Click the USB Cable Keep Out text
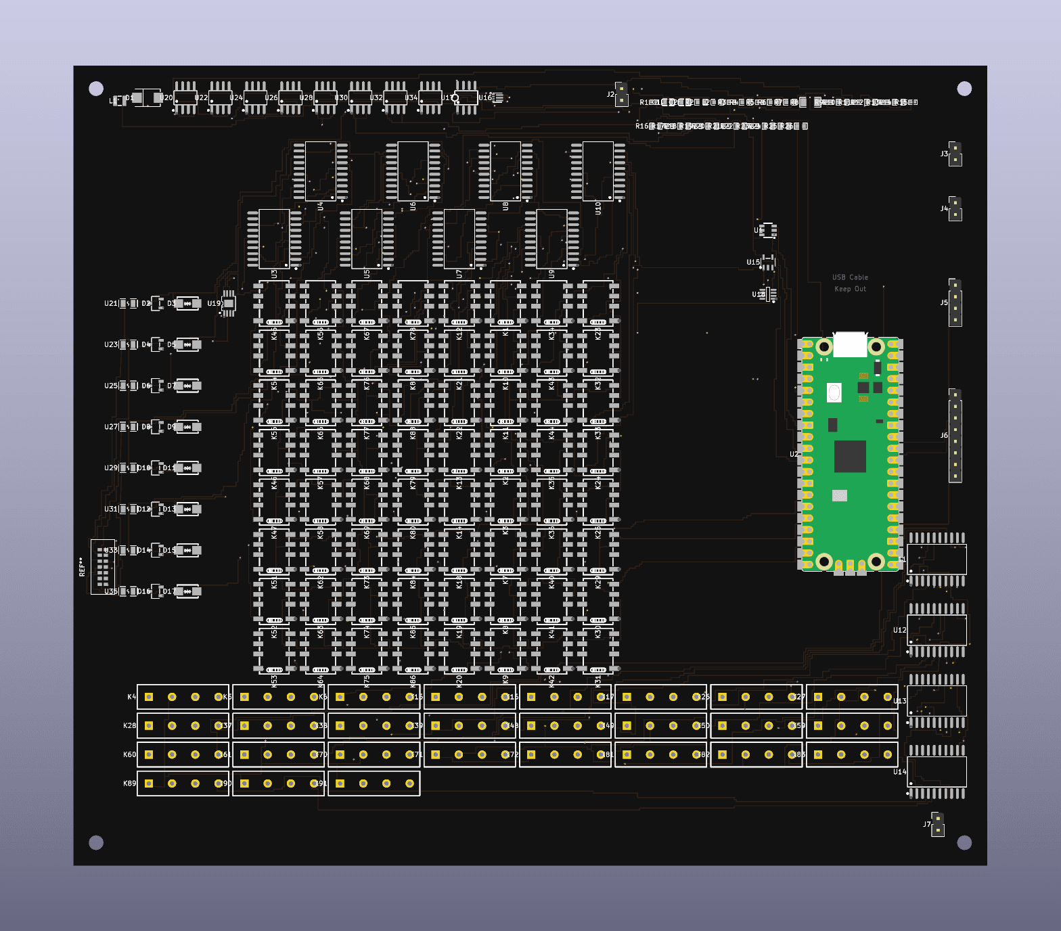 coord(850,283)
